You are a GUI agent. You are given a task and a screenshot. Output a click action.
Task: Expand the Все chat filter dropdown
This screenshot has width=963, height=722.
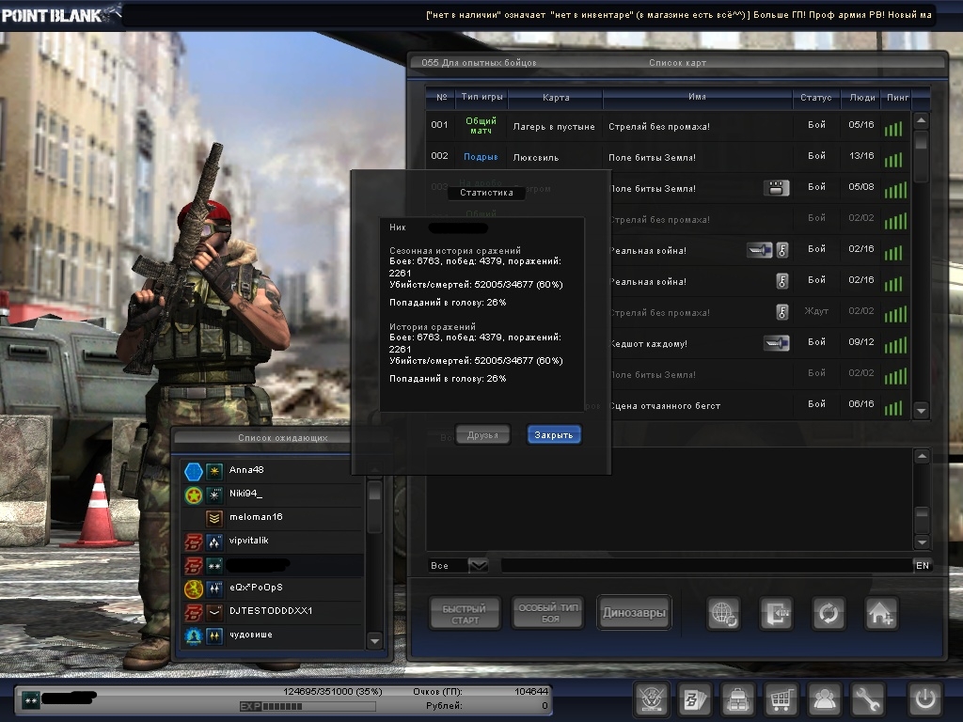click(478, 565)
